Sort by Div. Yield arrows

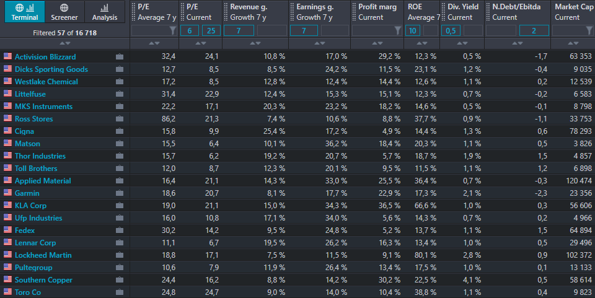pos(462,43)
